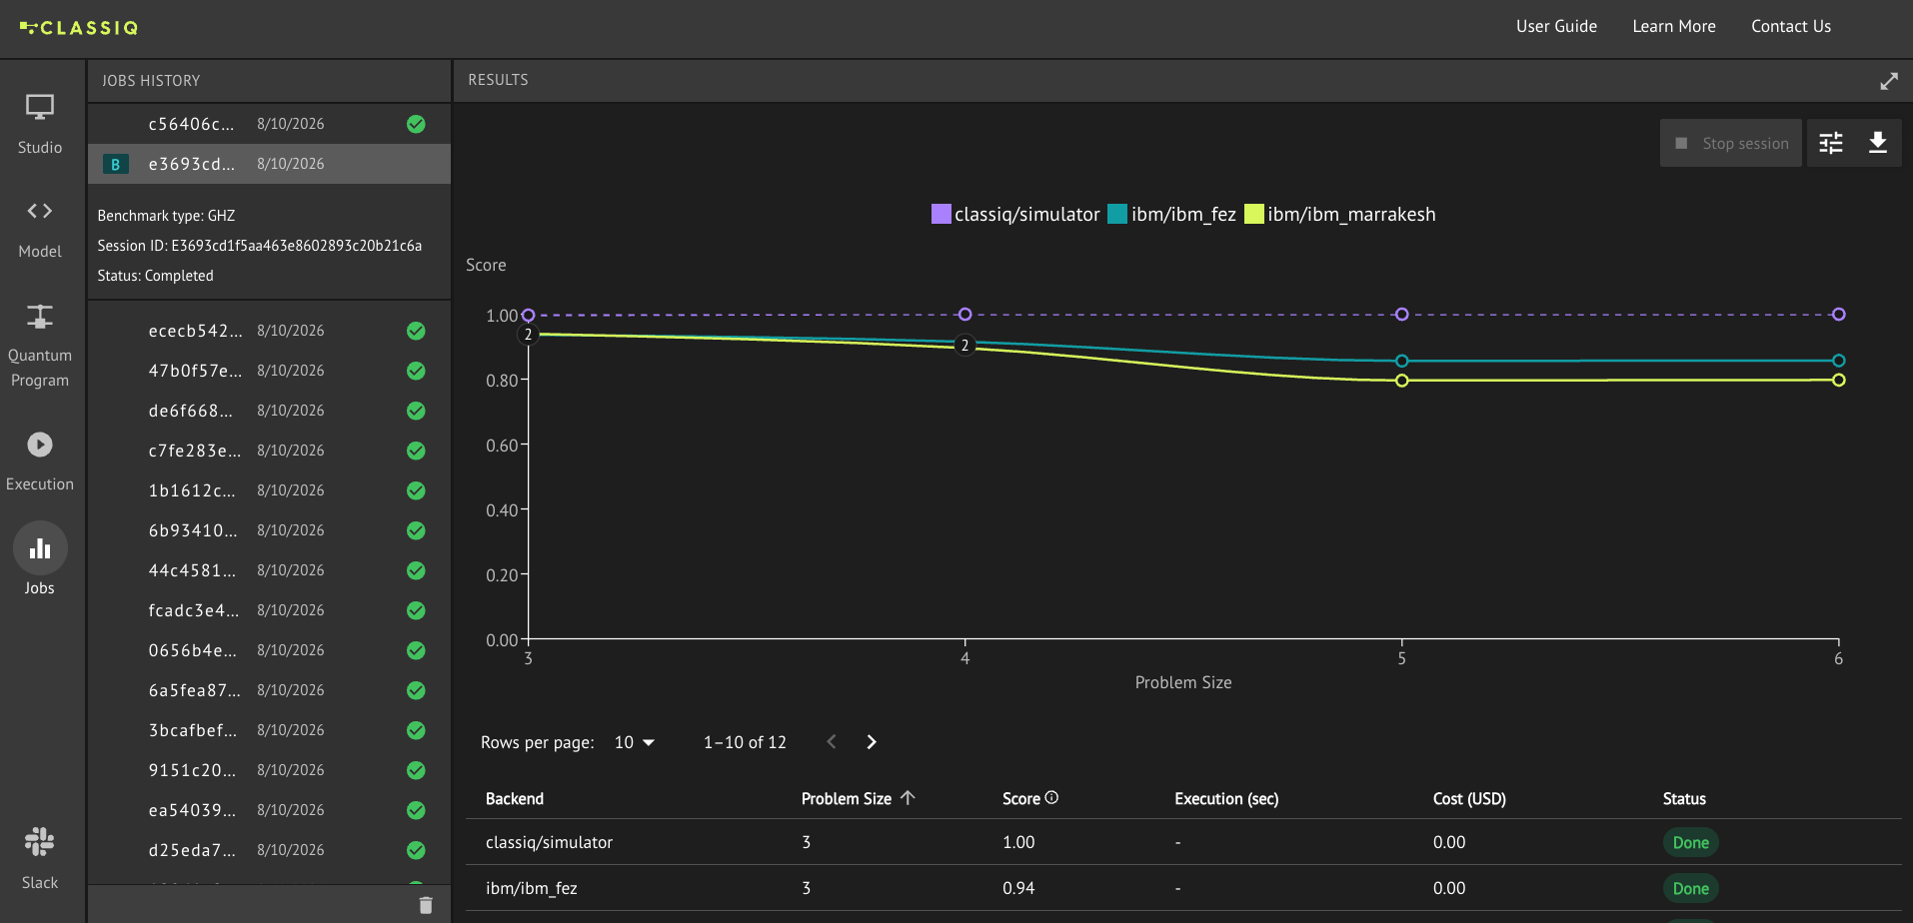Click the Status column header
This screenshot has height=923, width=1913.
click(1684, 798)
